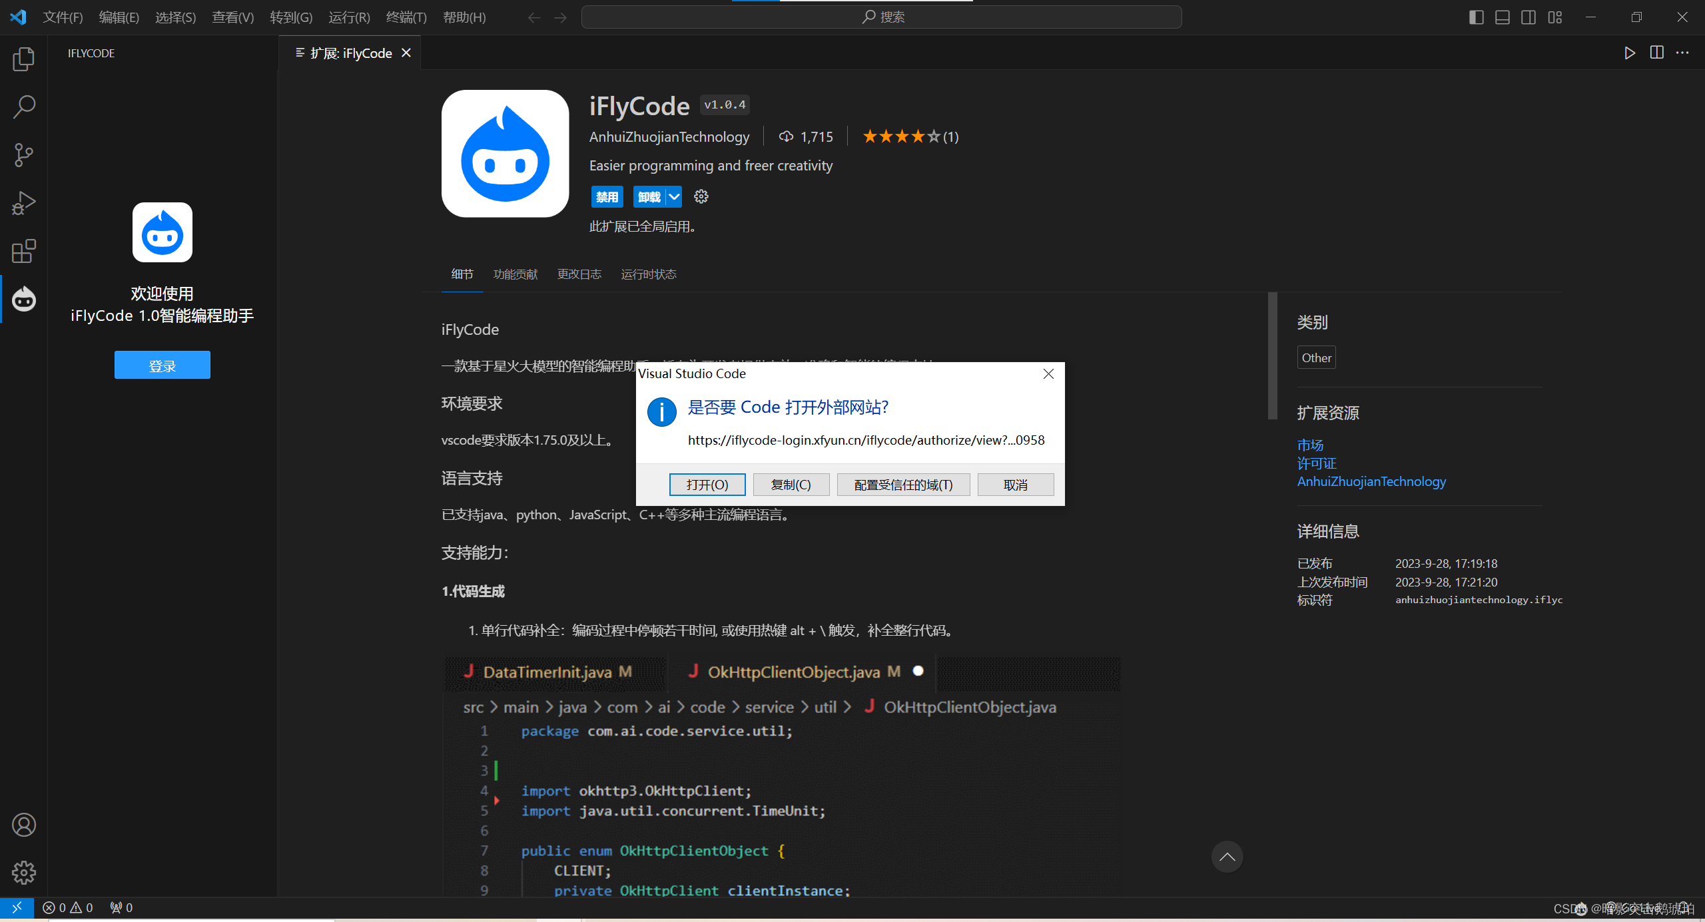Open the Extensions view icon
Viewport: 1705px width, 922px height.
(x=24, y=251)
